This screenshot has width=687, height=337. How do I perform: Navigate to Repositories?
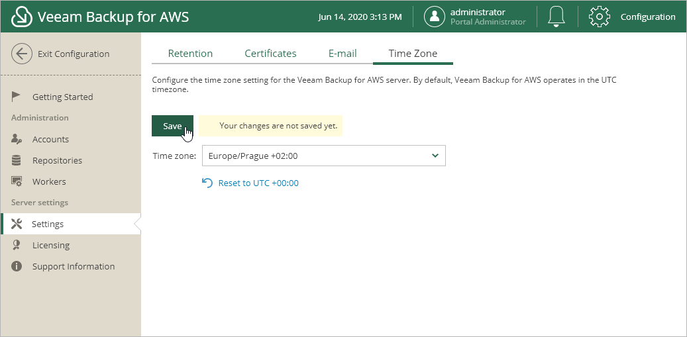pyautogui.click(x=57, y=160)
